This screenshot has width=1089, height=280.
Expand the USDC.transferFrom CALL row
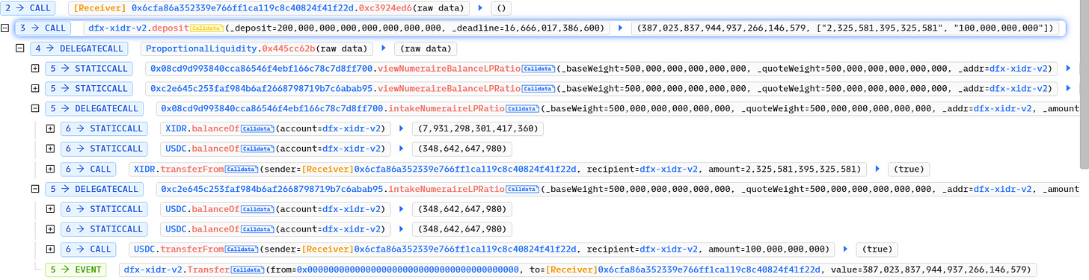pos(50,249)
